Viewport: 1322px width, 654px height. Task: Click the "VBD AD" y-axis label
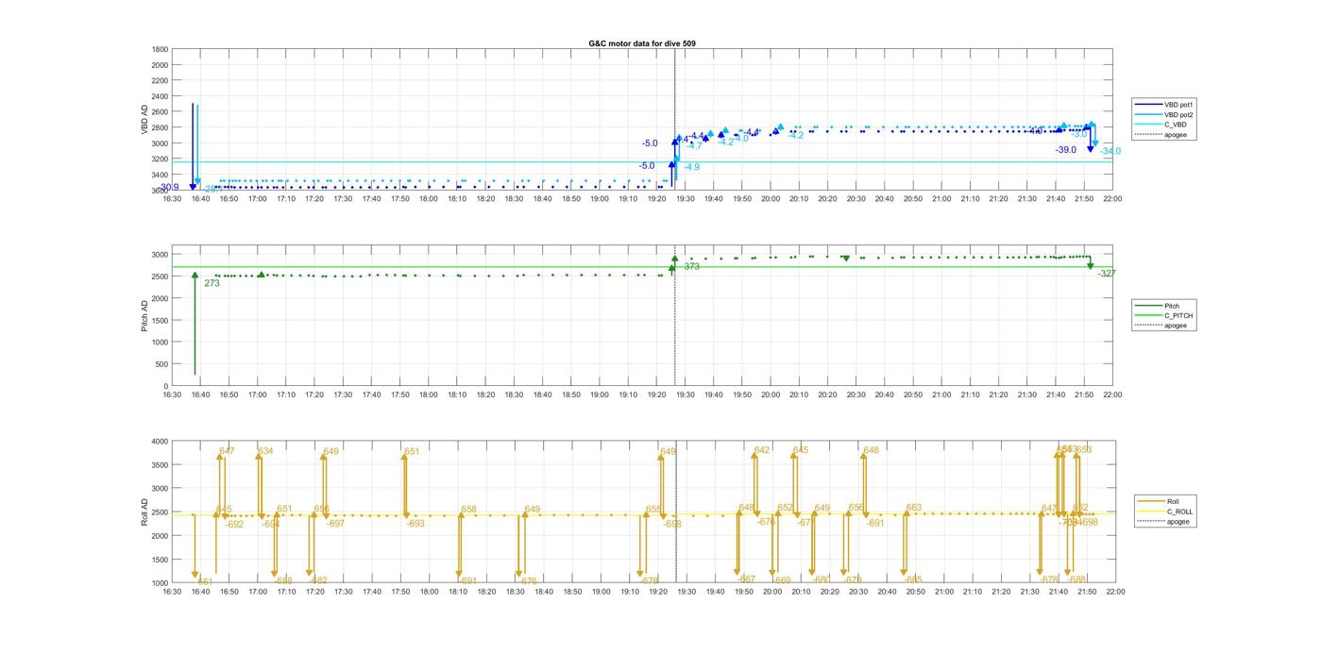tap(144, 119)
